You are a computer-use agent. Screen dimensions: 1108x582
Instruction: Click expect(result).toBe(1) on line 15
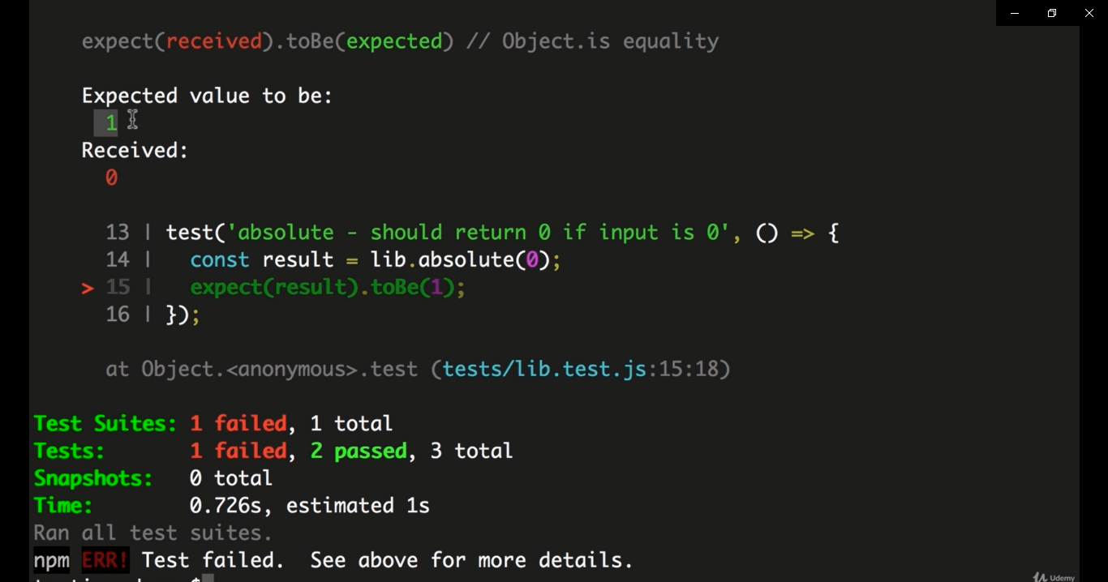point(328,287)
